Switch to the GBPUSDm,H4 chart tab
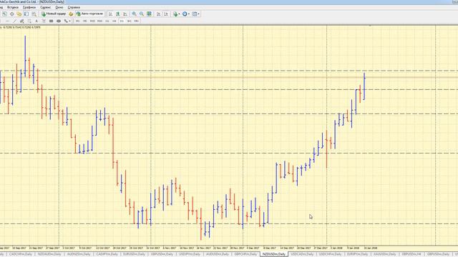This screenshot has width=458, height=257. (412, 254)
